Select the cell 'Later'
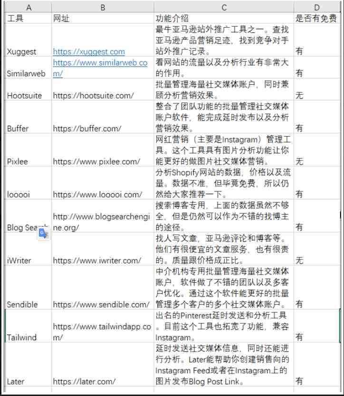The image size is (344, 396). coord(28,365)
